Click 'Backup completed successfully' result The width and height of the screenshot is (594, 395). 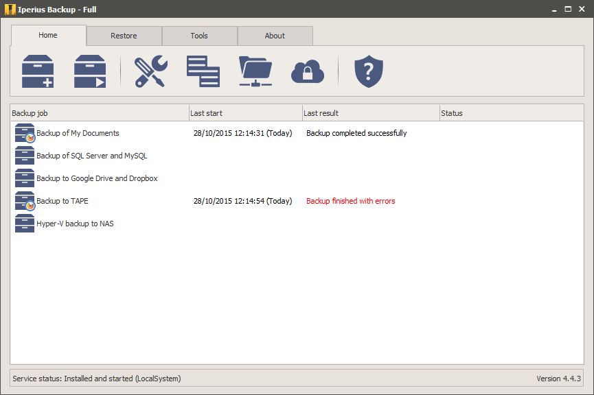click(356, 133)
